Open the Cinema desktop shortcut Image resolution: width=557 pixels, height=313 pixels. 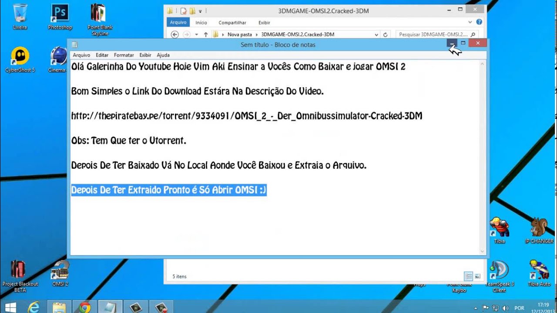tap(58, 60)
